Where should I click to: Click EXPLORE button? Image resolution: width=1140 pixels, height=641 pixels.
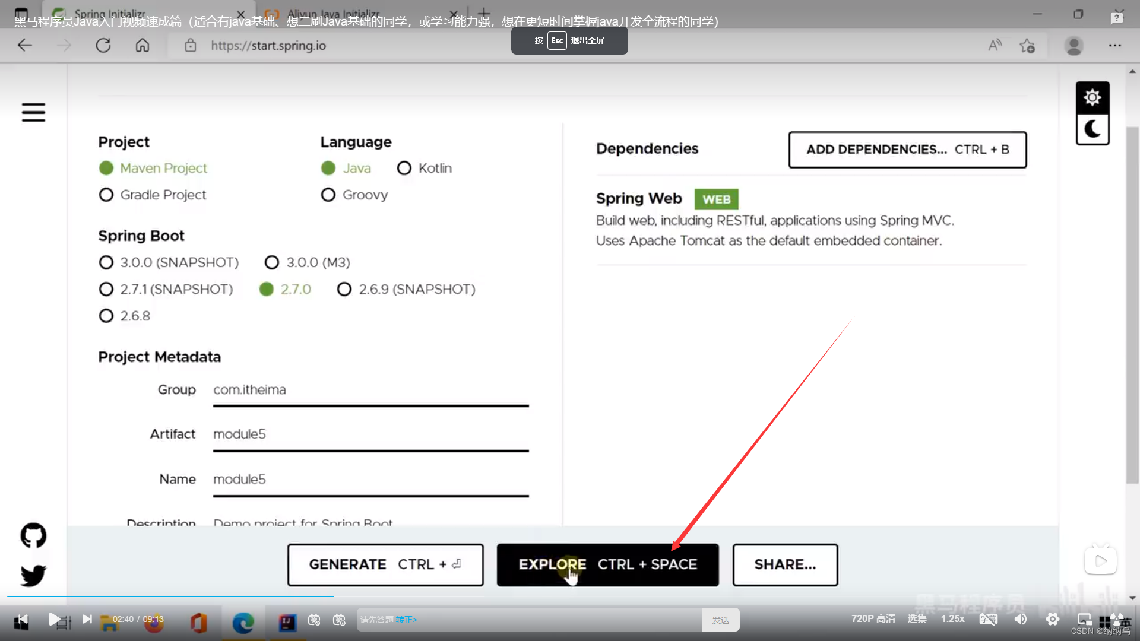(x=607, y=564)
